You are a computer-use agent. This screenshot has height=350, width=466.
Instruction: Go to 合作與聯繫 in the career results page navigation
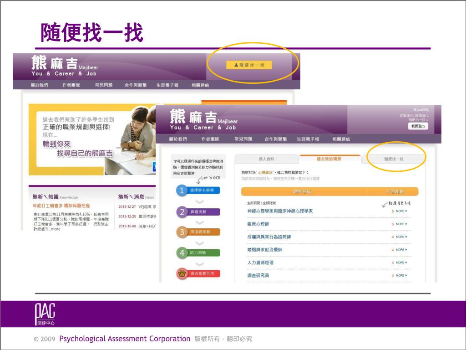(x=276, y=139)
